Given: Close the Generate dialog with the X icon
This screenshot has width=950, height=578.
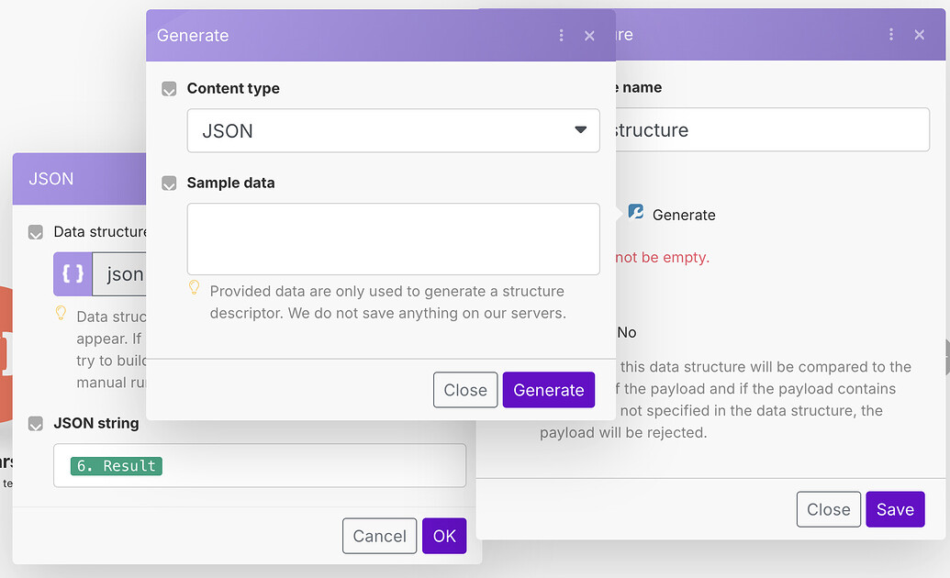Looking at the screenshot, I should click(x=589, y=36).
